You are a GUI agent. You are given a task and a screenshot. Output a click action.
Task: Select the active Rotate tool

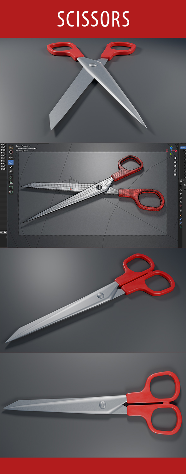11,162
